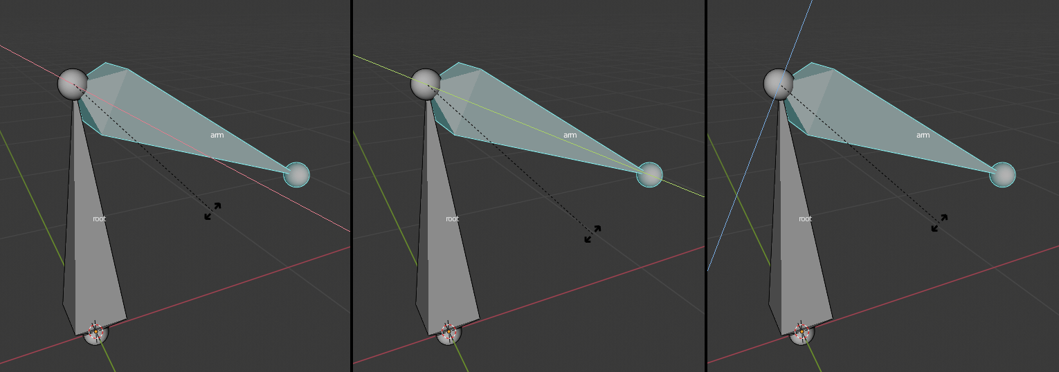The width and height of the screenshot is (1059, 372).
Task: Click arm bone tail sphere in left viewport
Action: point(296,175)
